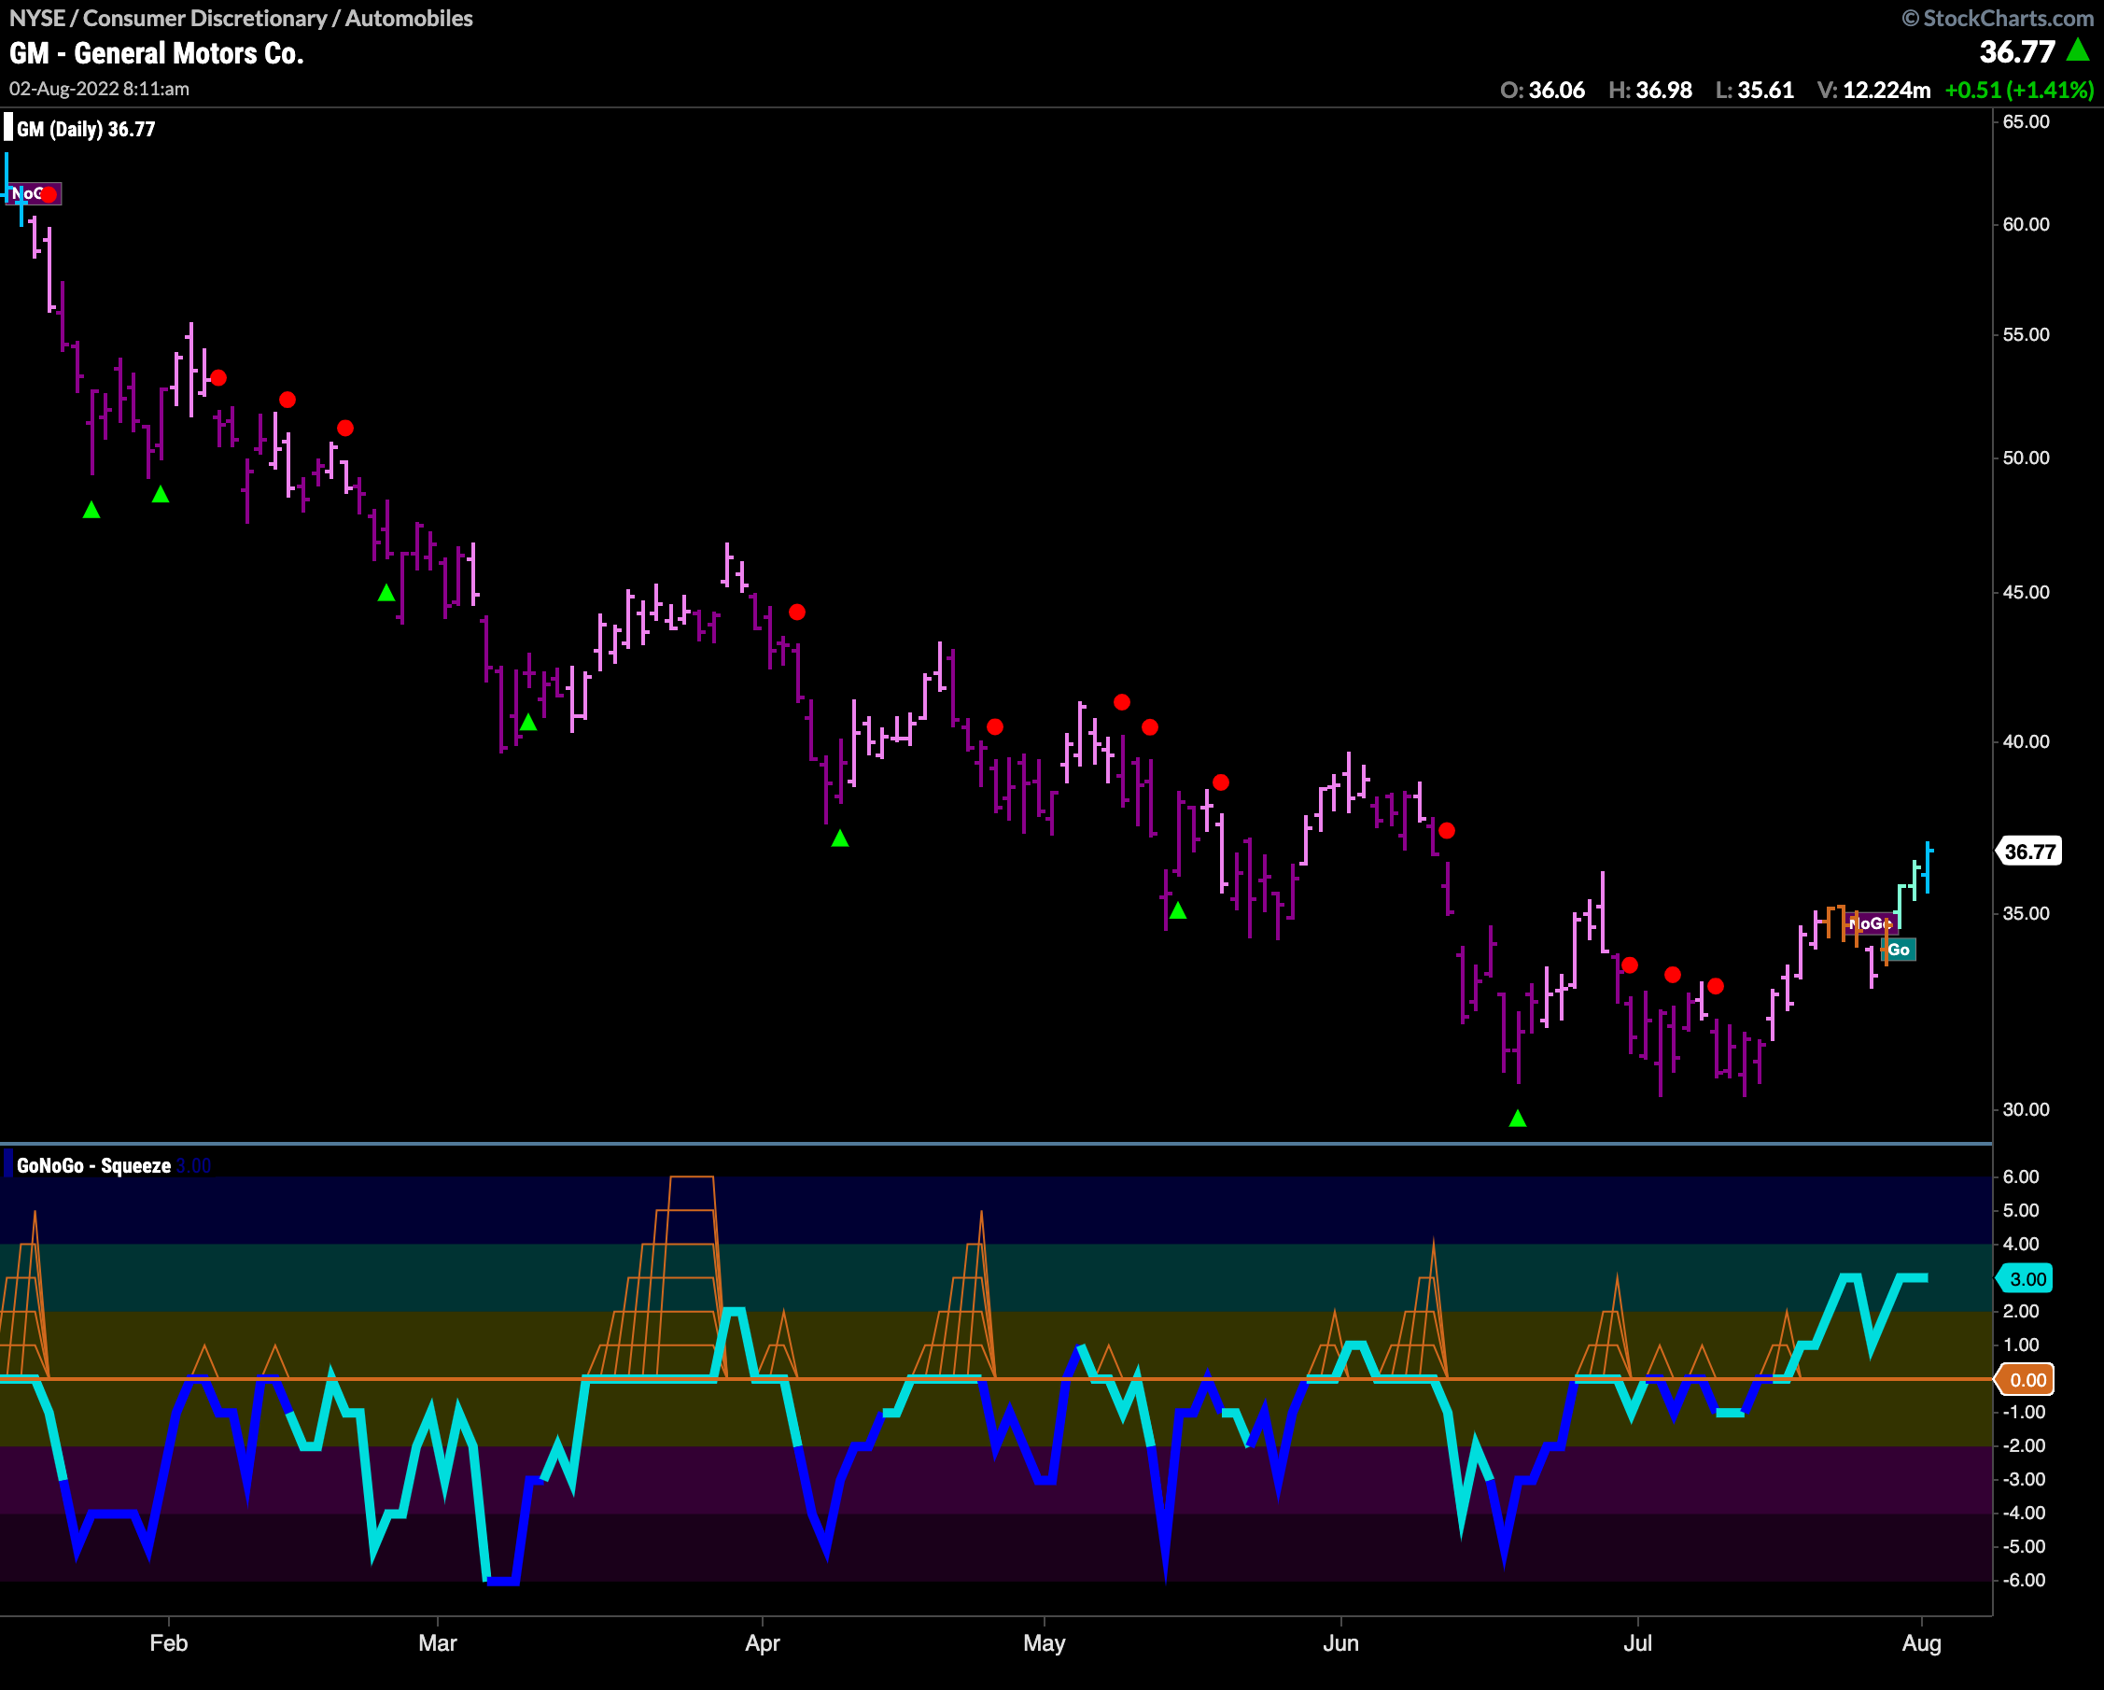Click the Jul label on the time axis

tap(1637, 1643)
